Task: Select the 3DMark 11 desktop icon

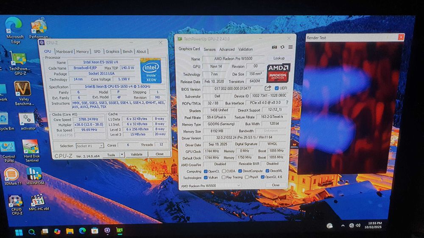Action: tap(12, 176)
